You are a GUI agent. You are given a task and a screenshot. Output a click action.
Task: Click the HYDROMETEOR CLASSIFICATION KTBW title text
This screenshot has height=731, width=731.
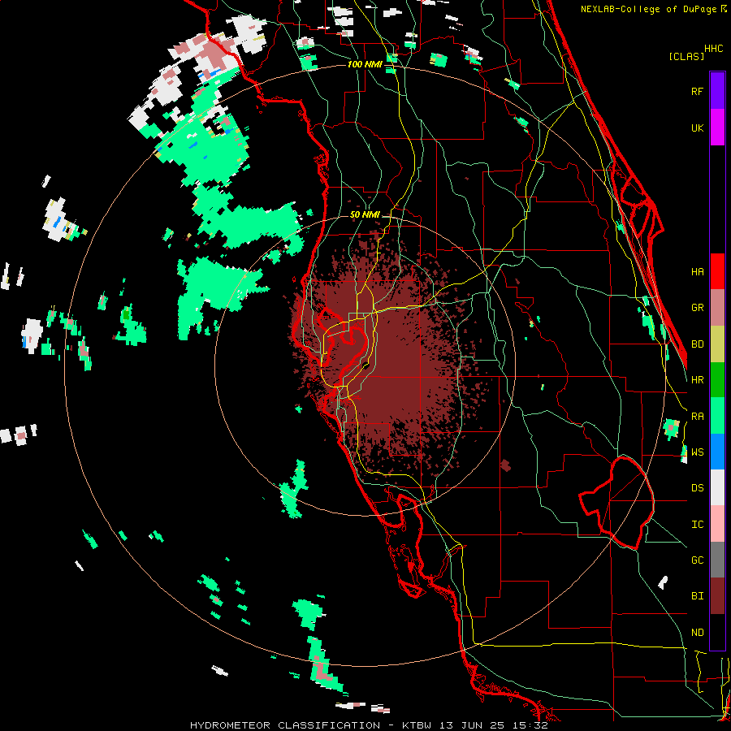coord(369,725)
